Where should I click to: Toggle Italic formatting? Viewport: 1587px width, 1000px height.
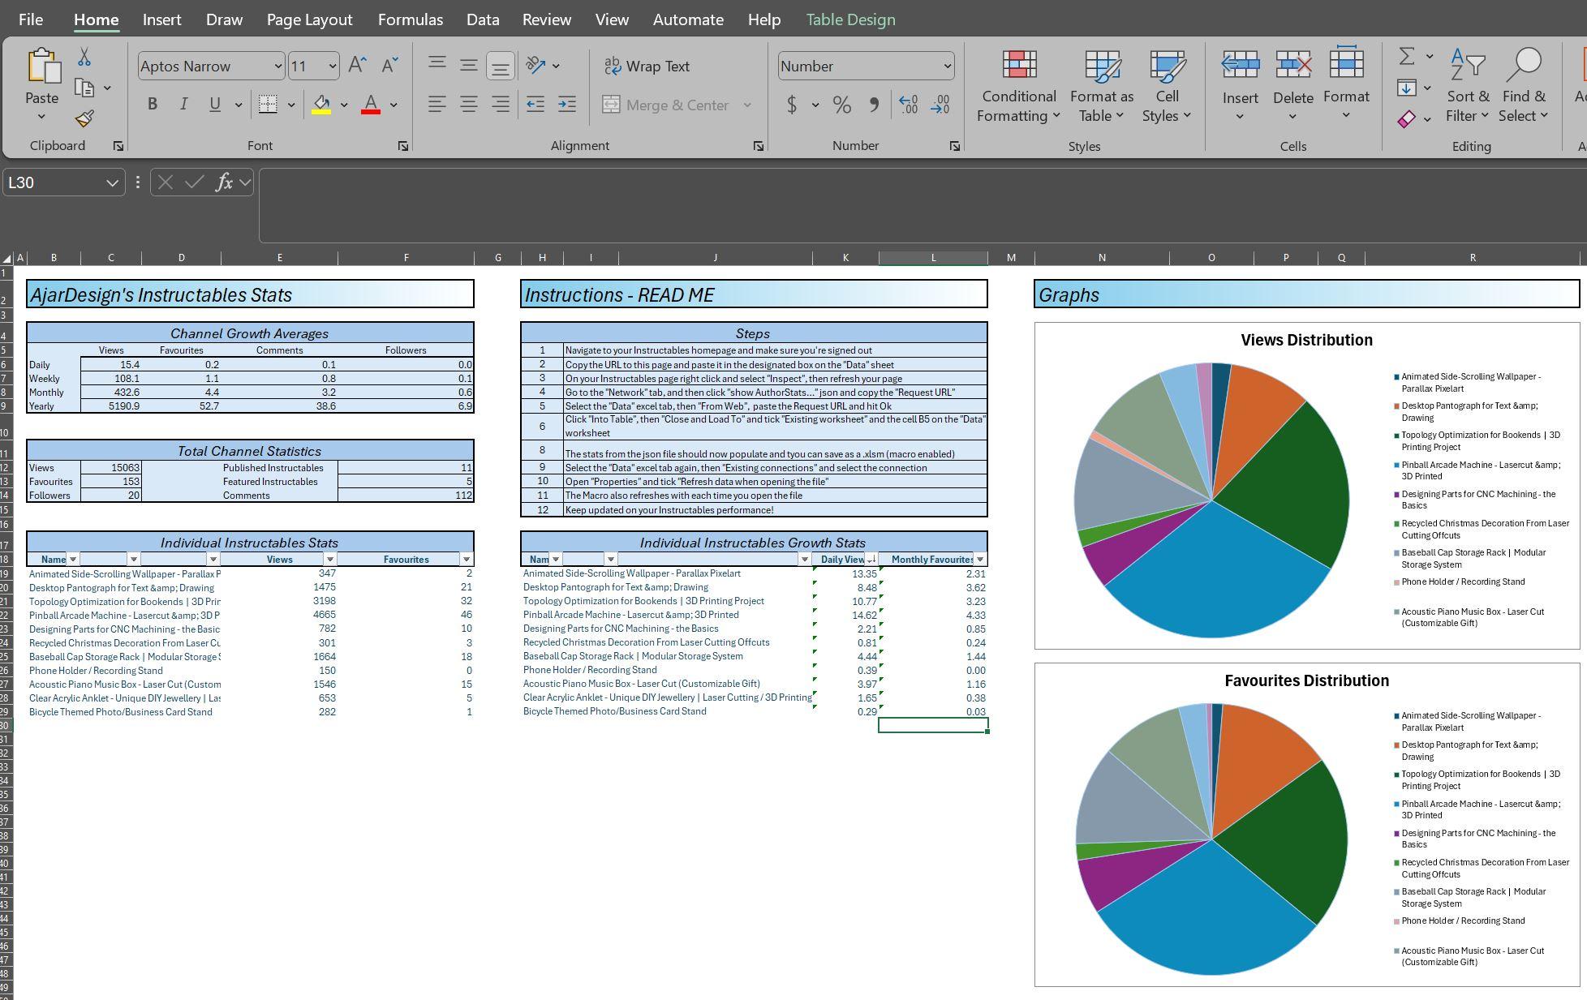click(183, 104)
